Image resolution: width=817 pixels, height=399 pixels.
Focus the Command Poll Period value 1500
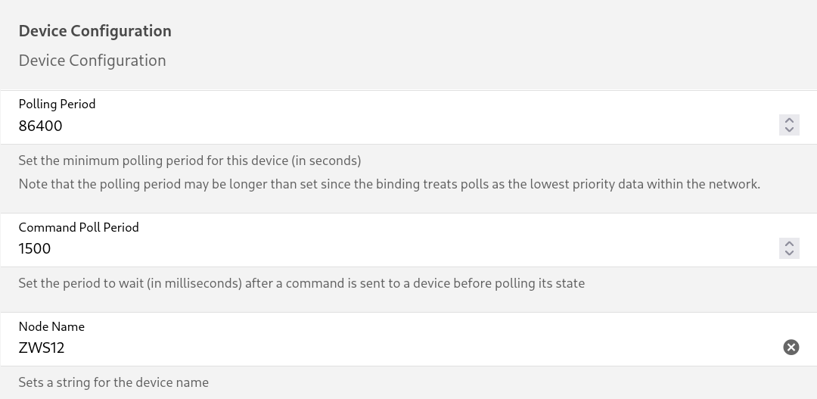coord(396,249)
